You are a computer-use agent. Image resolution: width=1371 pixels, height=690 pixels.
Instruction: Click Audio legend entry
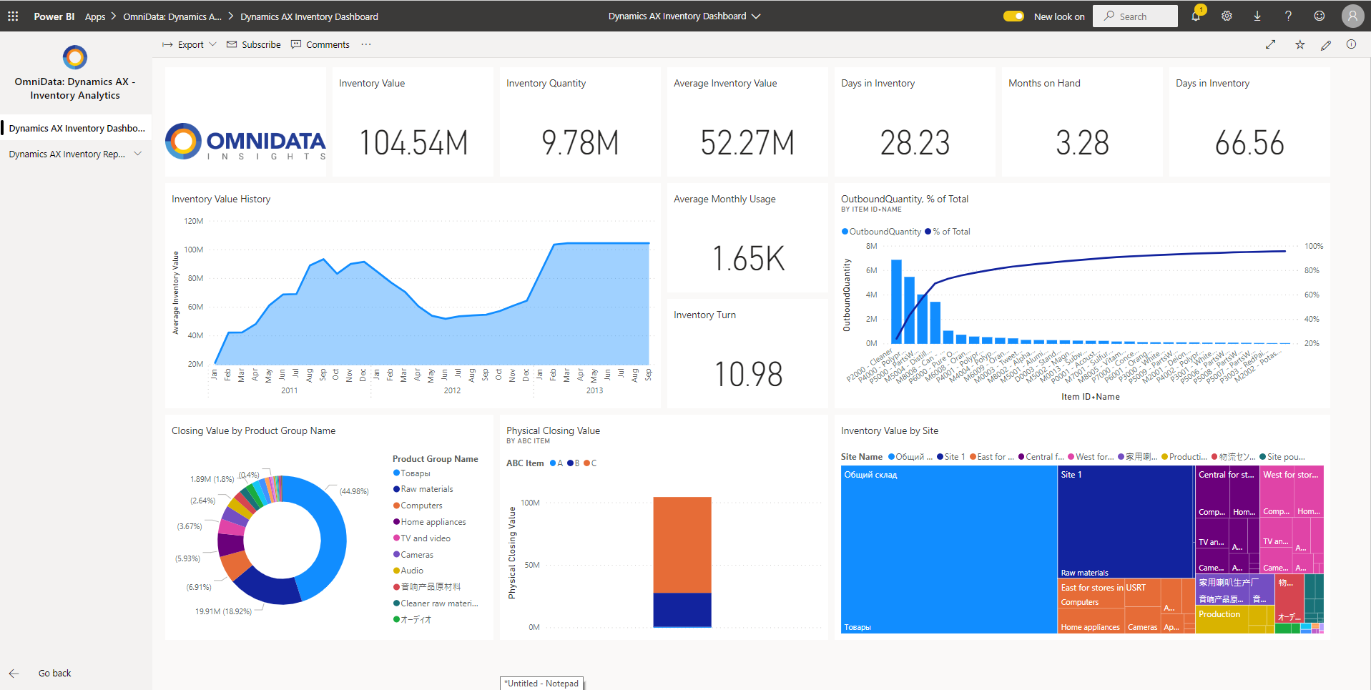click(408, 571)
